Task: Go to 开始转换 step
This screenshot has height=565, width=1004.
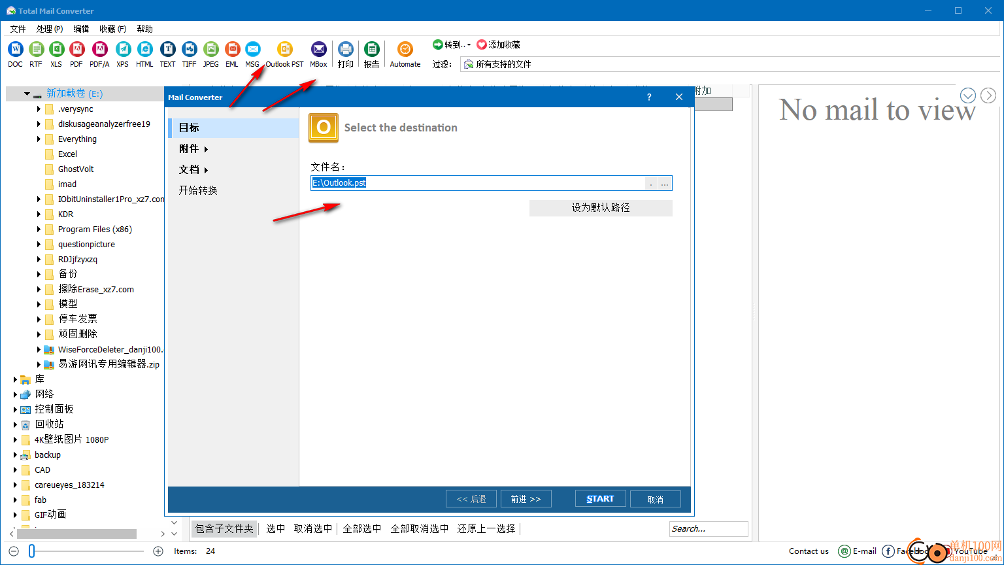Action: click(198, 190)
